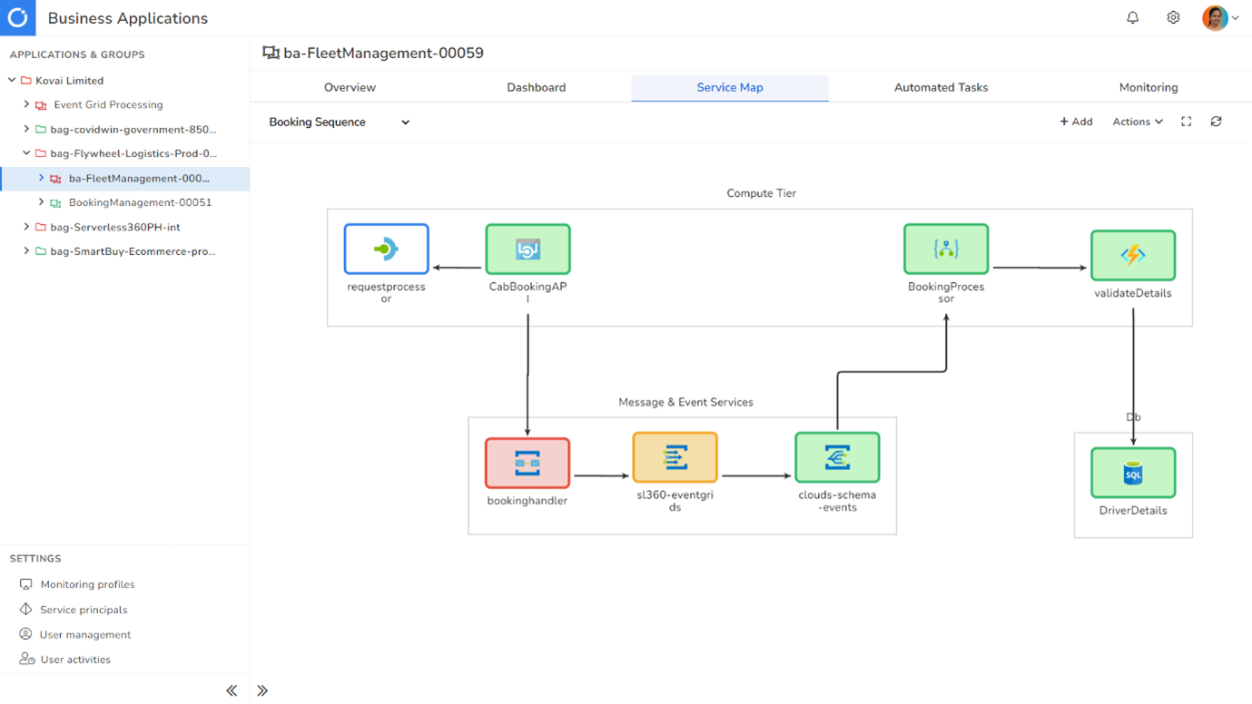This screenshot has height=704, width=1252.
Task: Click the APPLICATIONS & GROUPS heading
Action: click(77, 54)
